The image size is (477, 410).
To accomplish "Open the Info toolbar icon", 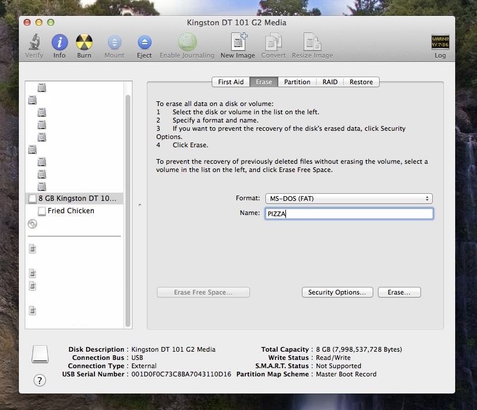I will click(60, 42).
